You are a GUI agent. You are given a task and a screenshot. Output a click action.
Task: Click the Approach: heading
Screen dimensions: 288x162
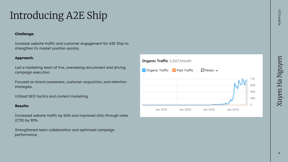tap(24, 58)
